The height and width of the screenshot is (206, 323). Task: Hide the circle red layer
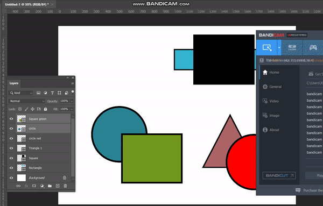pos(11,138)
